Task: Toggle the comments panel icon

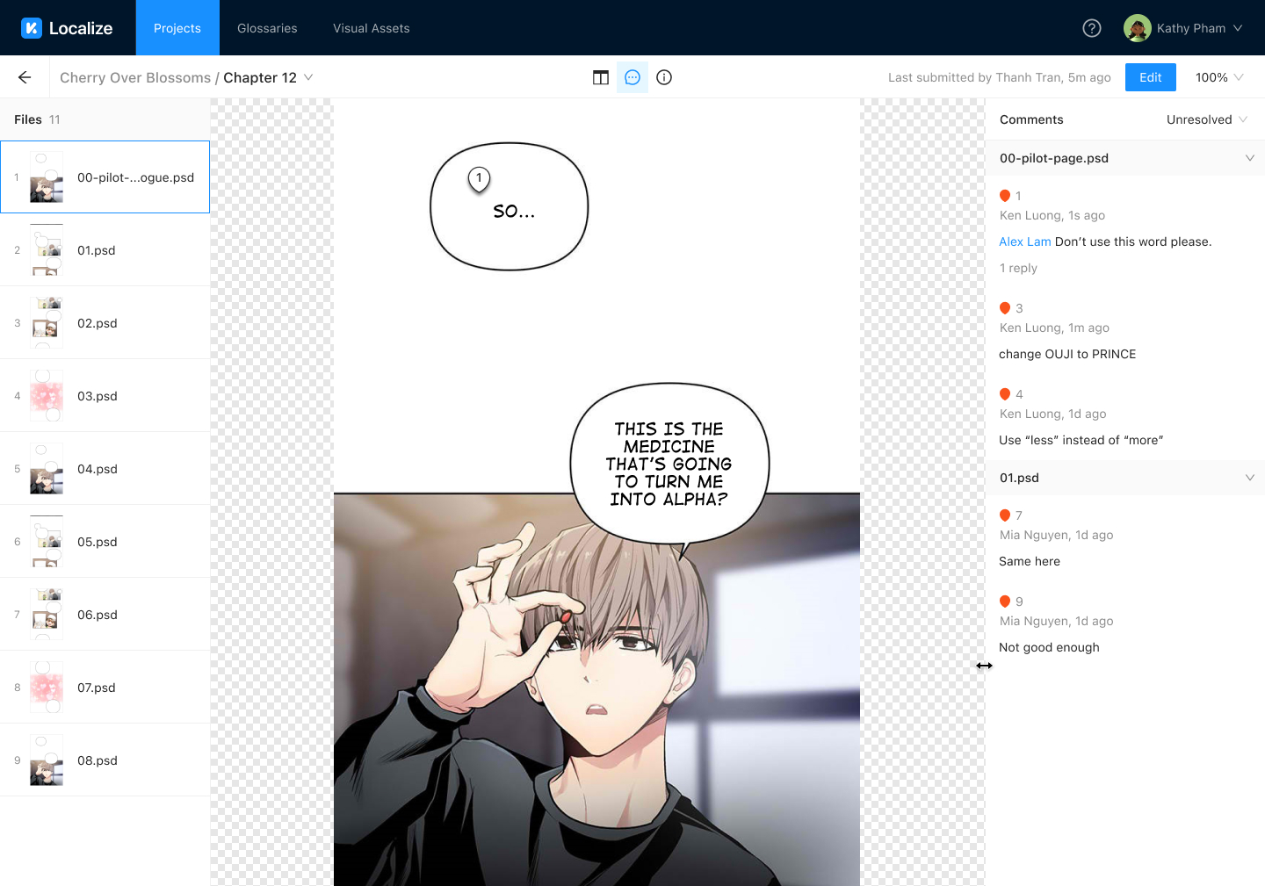Action: click(632, 77)
